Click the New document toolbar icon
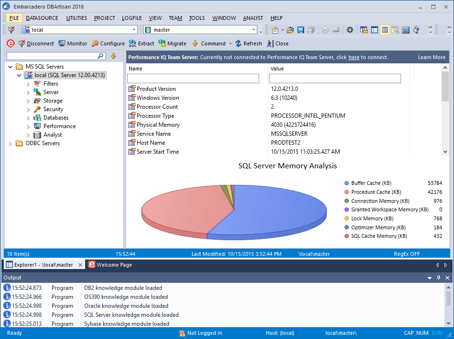This screenshot has width=454, height=339. tap(274, 30)
